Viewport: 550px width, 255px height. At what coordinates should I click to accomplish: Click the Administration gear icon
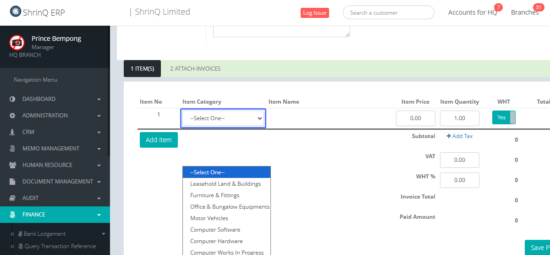[x=12, y=116]
